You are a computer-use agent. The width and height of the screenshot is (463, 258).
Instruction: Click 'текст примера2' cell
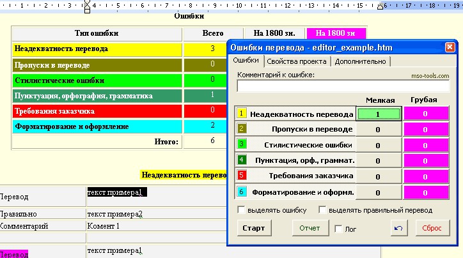point(115,214)
